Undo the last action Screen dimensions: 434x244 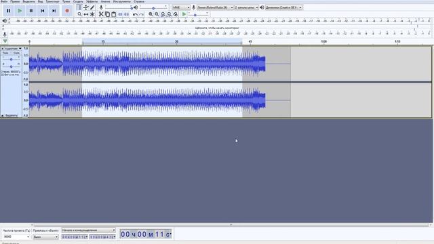click(x=135, y=14)
